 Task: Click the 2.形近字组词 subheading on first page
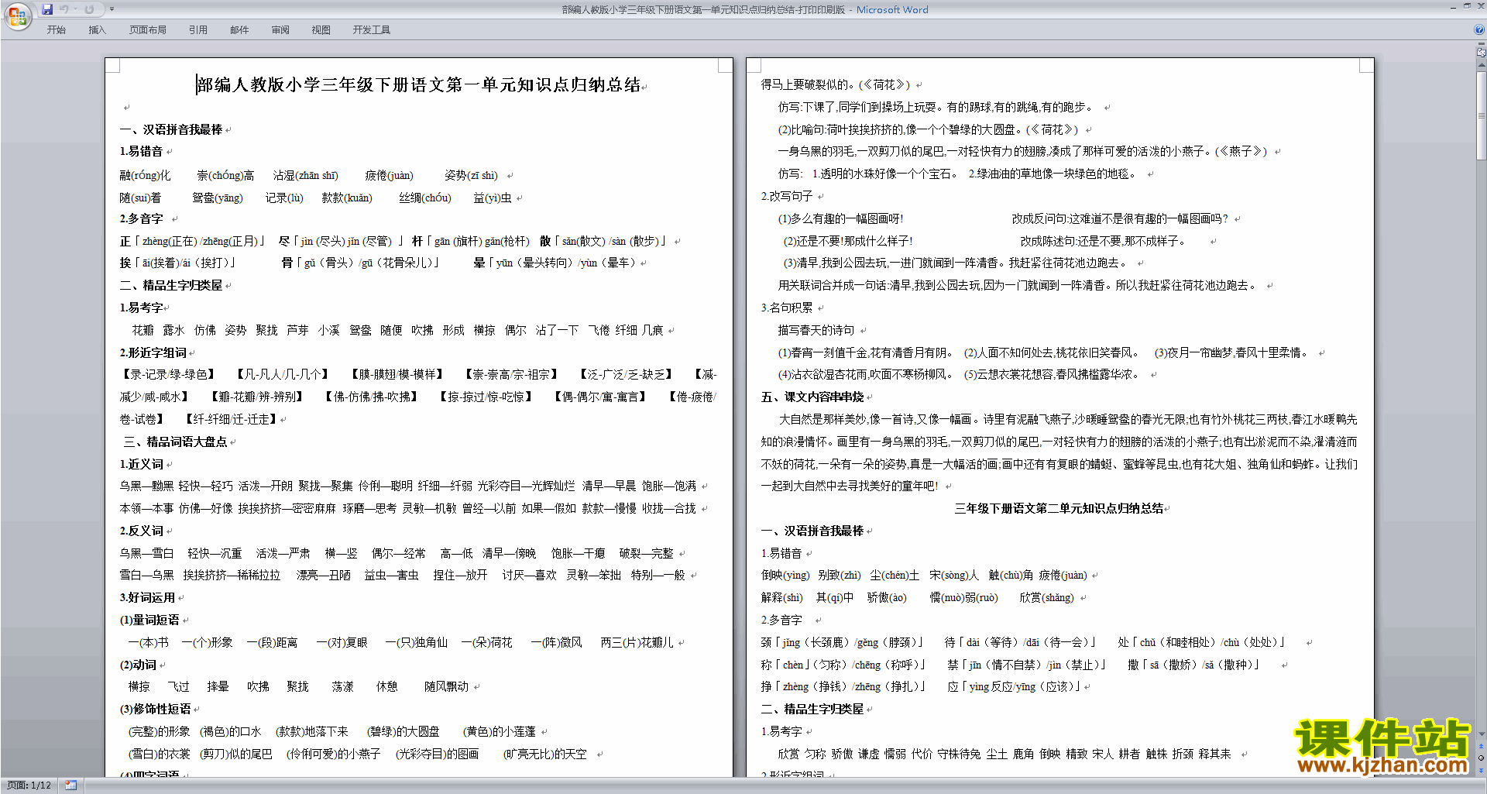(x=153, y=352)
